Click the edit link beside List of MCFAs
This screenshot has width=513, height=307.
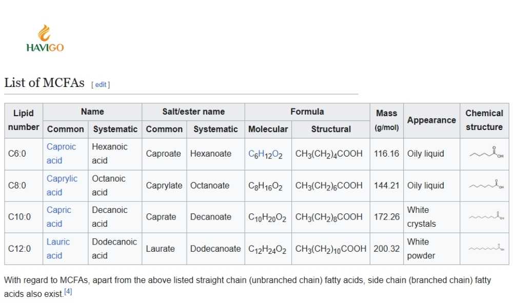101,84
